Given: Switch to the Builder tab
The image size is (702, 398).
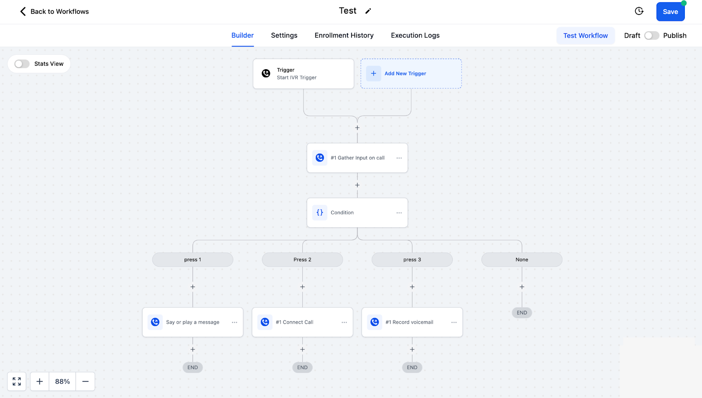Looking at the screenshot, I should (x=243, y=35).
